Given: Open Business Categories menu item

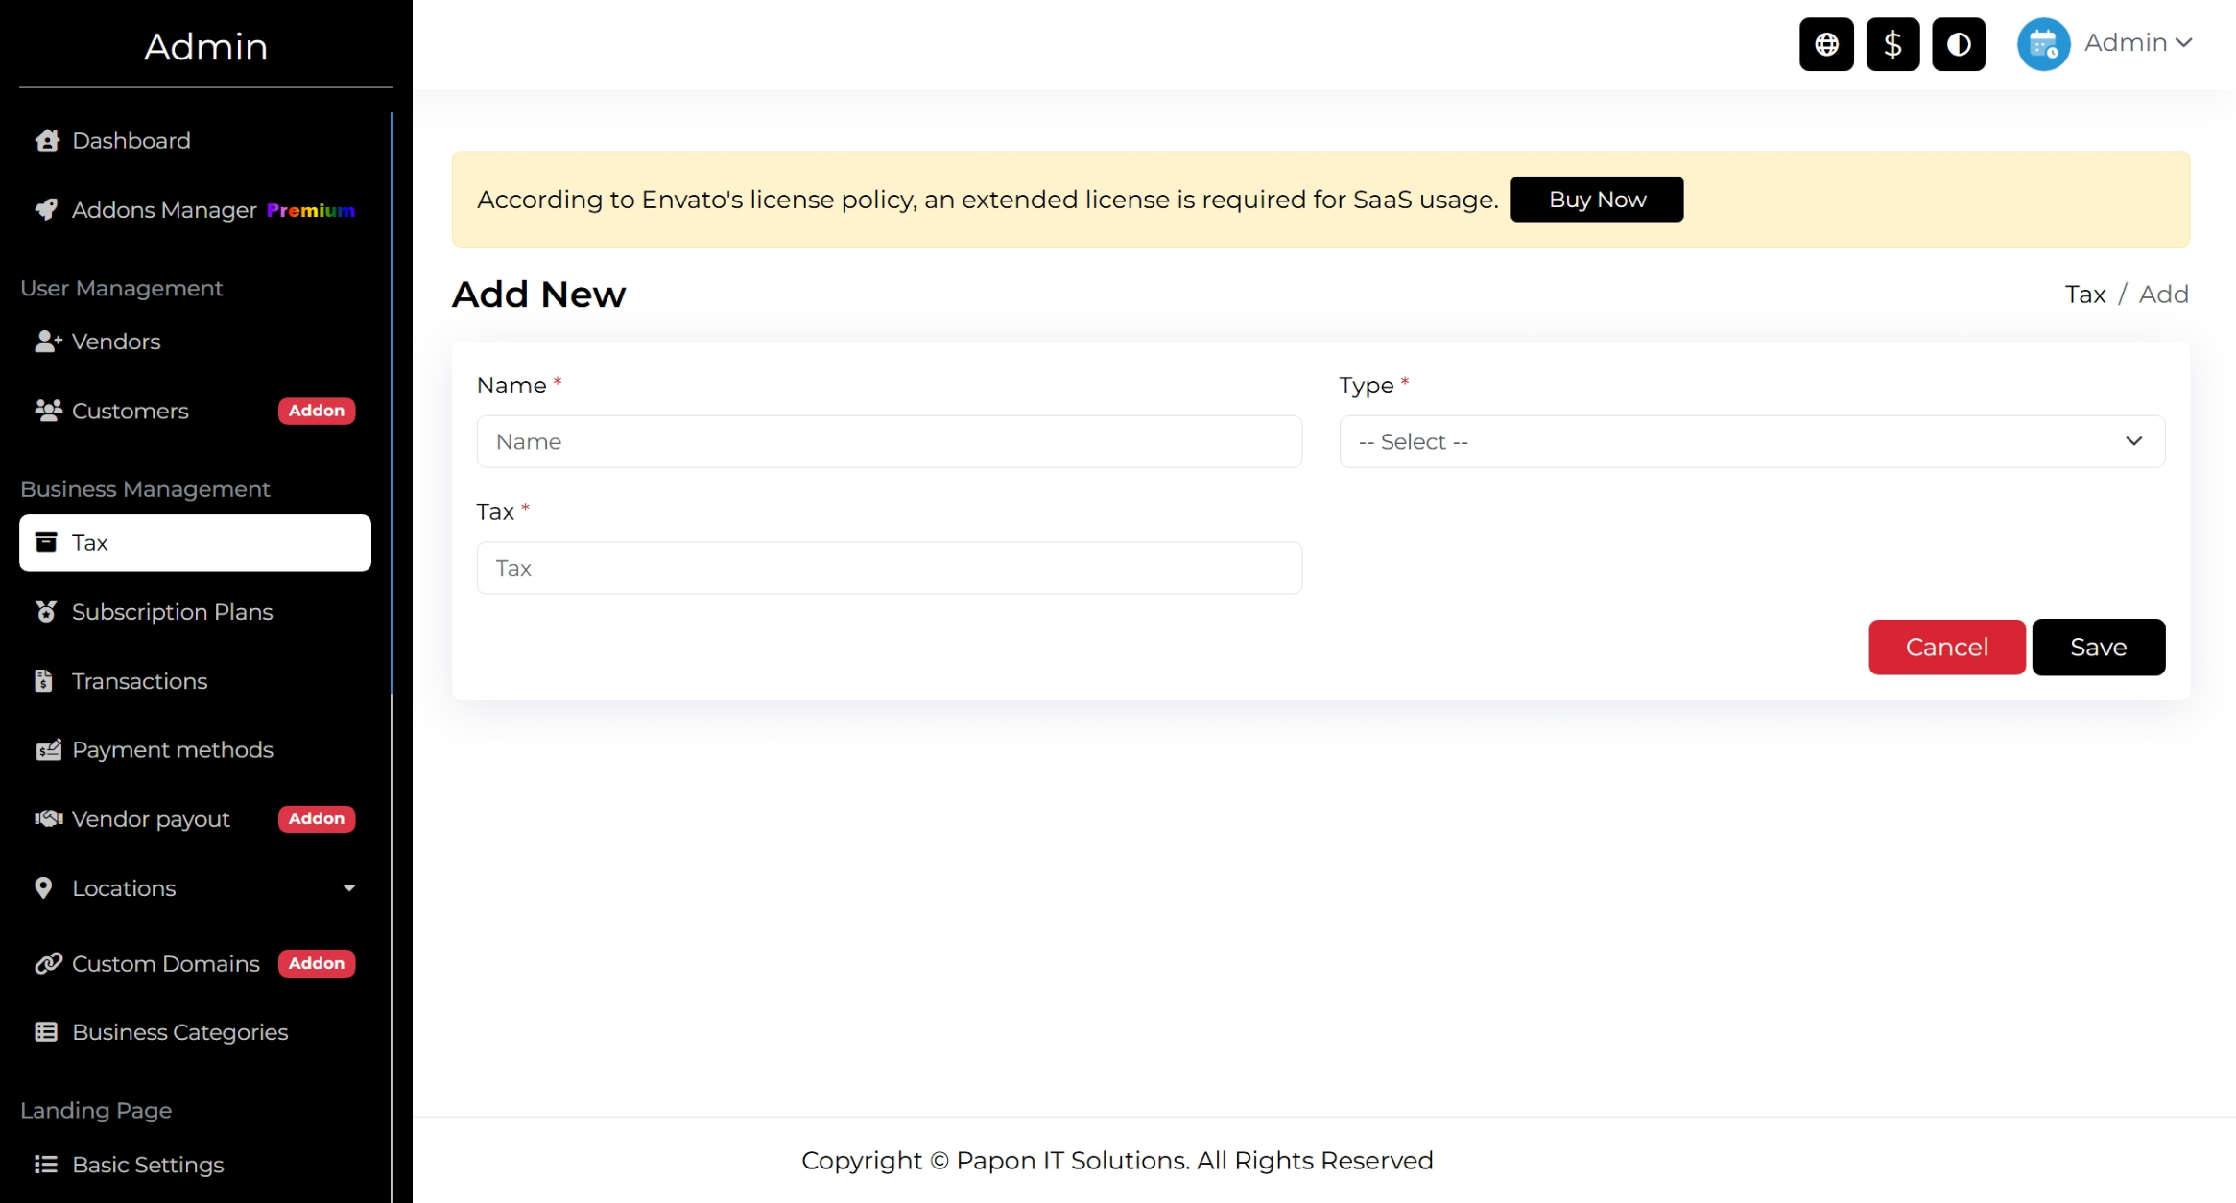Looking at the screenshot, I should tap(179, 1032).
